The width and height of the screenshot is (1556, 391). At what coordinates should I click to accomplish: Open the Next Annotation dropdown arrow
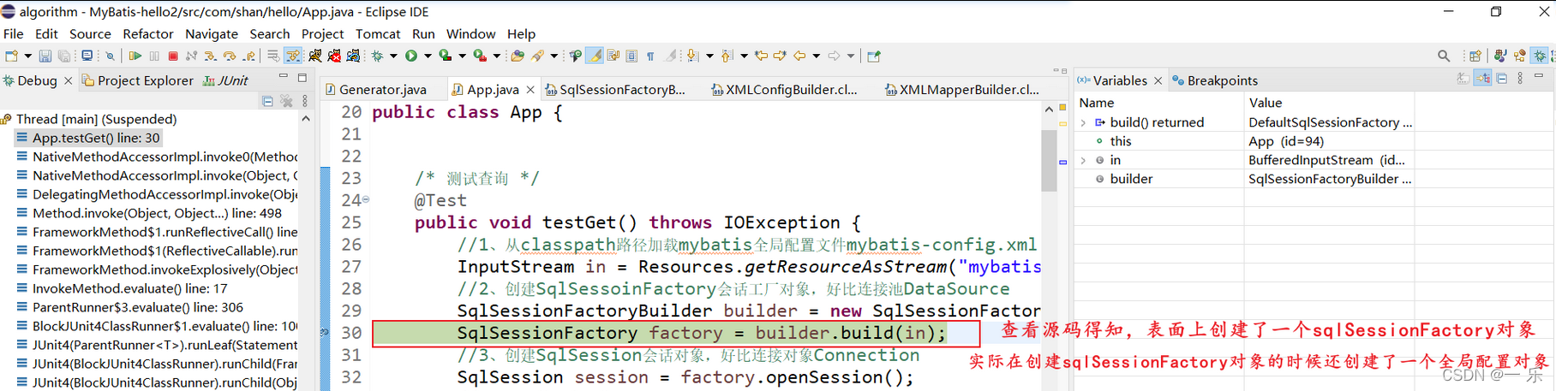click(x=709, y=56)
